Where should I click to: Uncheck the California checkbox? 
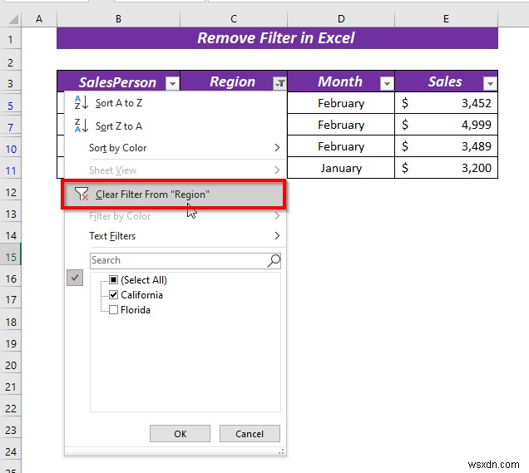point(114,295)
